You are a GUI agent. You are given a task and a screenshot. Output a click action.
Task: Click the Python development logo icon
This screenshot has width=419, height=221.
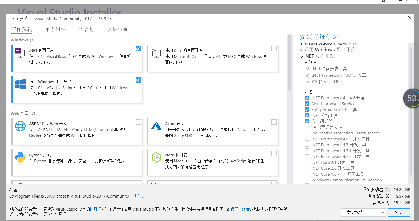pos(20,157)
